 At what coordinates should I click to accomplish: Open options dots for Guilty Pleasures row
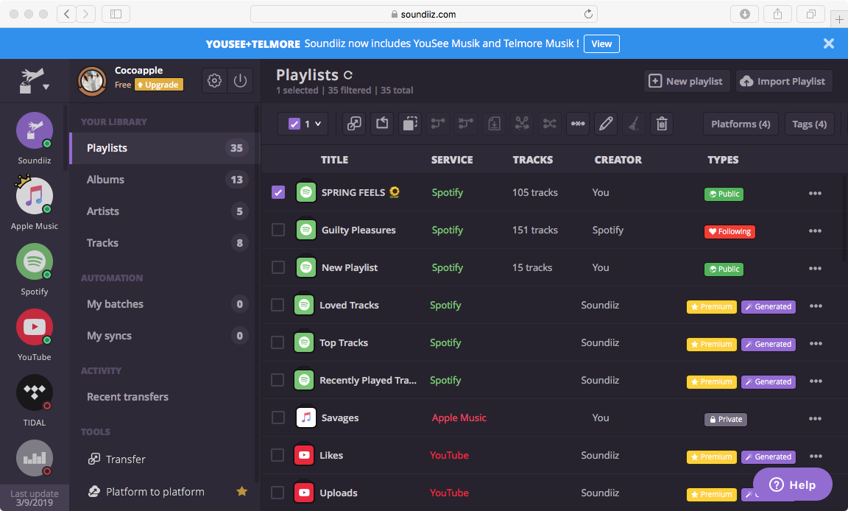click(x=815, y=231)
